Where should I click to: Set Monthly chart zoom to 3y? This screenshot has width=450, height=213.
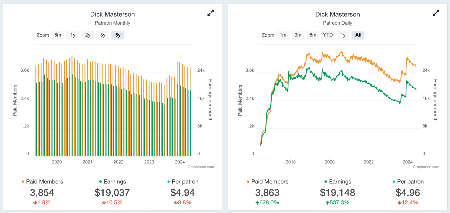pyautogui.click(x=103, y=35)
